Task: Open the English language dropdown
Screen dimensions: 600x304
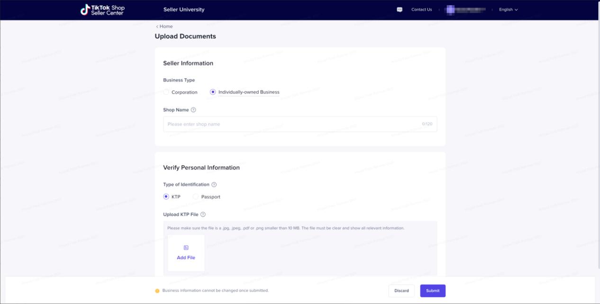Action: click(508, 9)
